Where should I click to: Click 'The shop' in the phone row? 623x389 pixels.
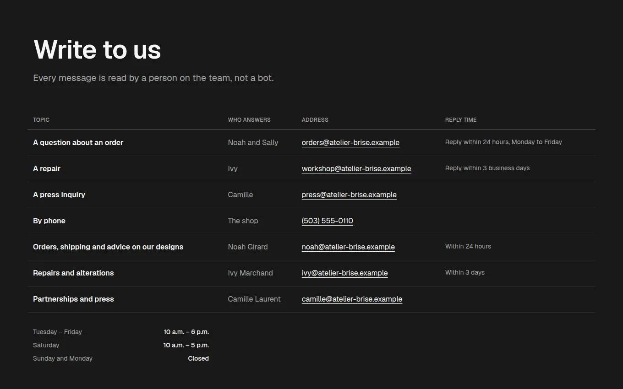click(243, 221)
